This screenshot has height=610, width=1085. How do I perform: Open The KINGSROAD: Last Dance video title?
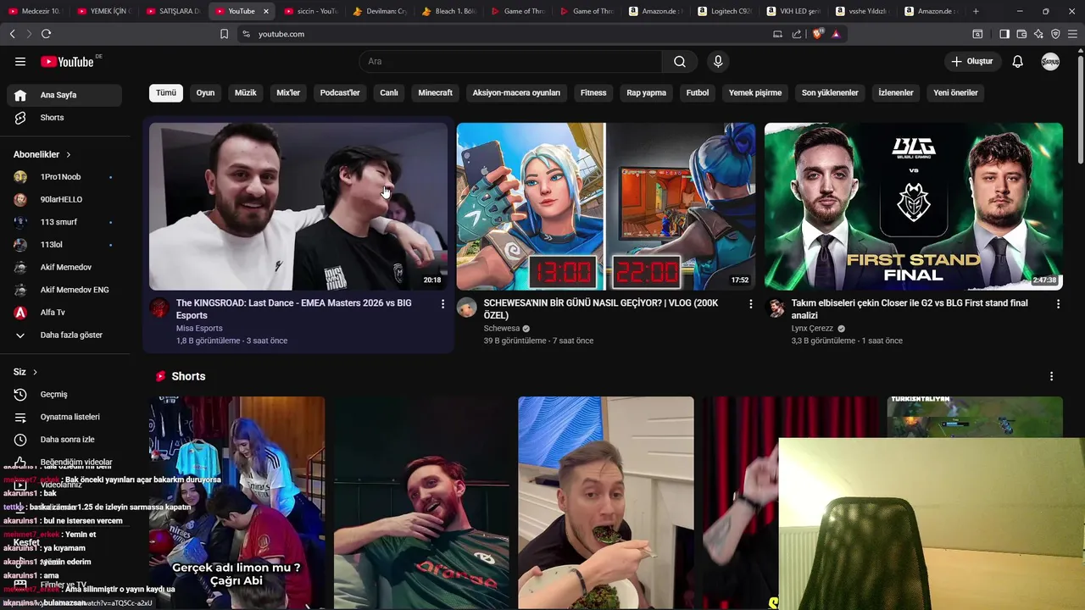tap(294, 309)
